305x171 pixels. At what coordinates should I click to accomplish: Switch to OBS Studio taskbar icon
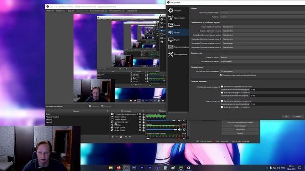point(126,168)
